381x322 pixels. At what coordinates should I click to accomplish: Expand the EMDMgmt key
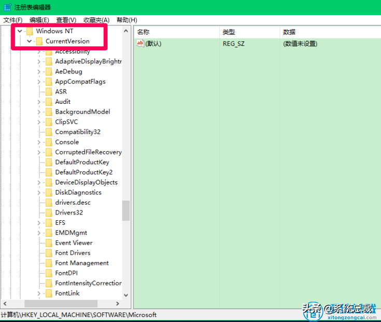39,233
